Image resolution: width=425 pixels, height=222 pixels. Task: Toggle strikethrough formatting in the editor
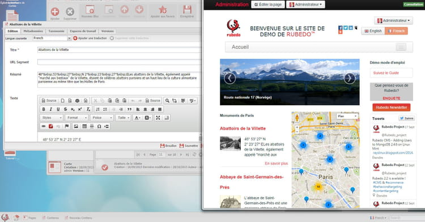[65, 109]
